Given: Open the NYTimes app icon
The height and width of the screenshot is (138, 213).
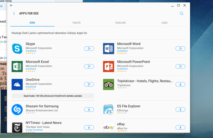Looking at the screenshot, I should click(17, 127).
